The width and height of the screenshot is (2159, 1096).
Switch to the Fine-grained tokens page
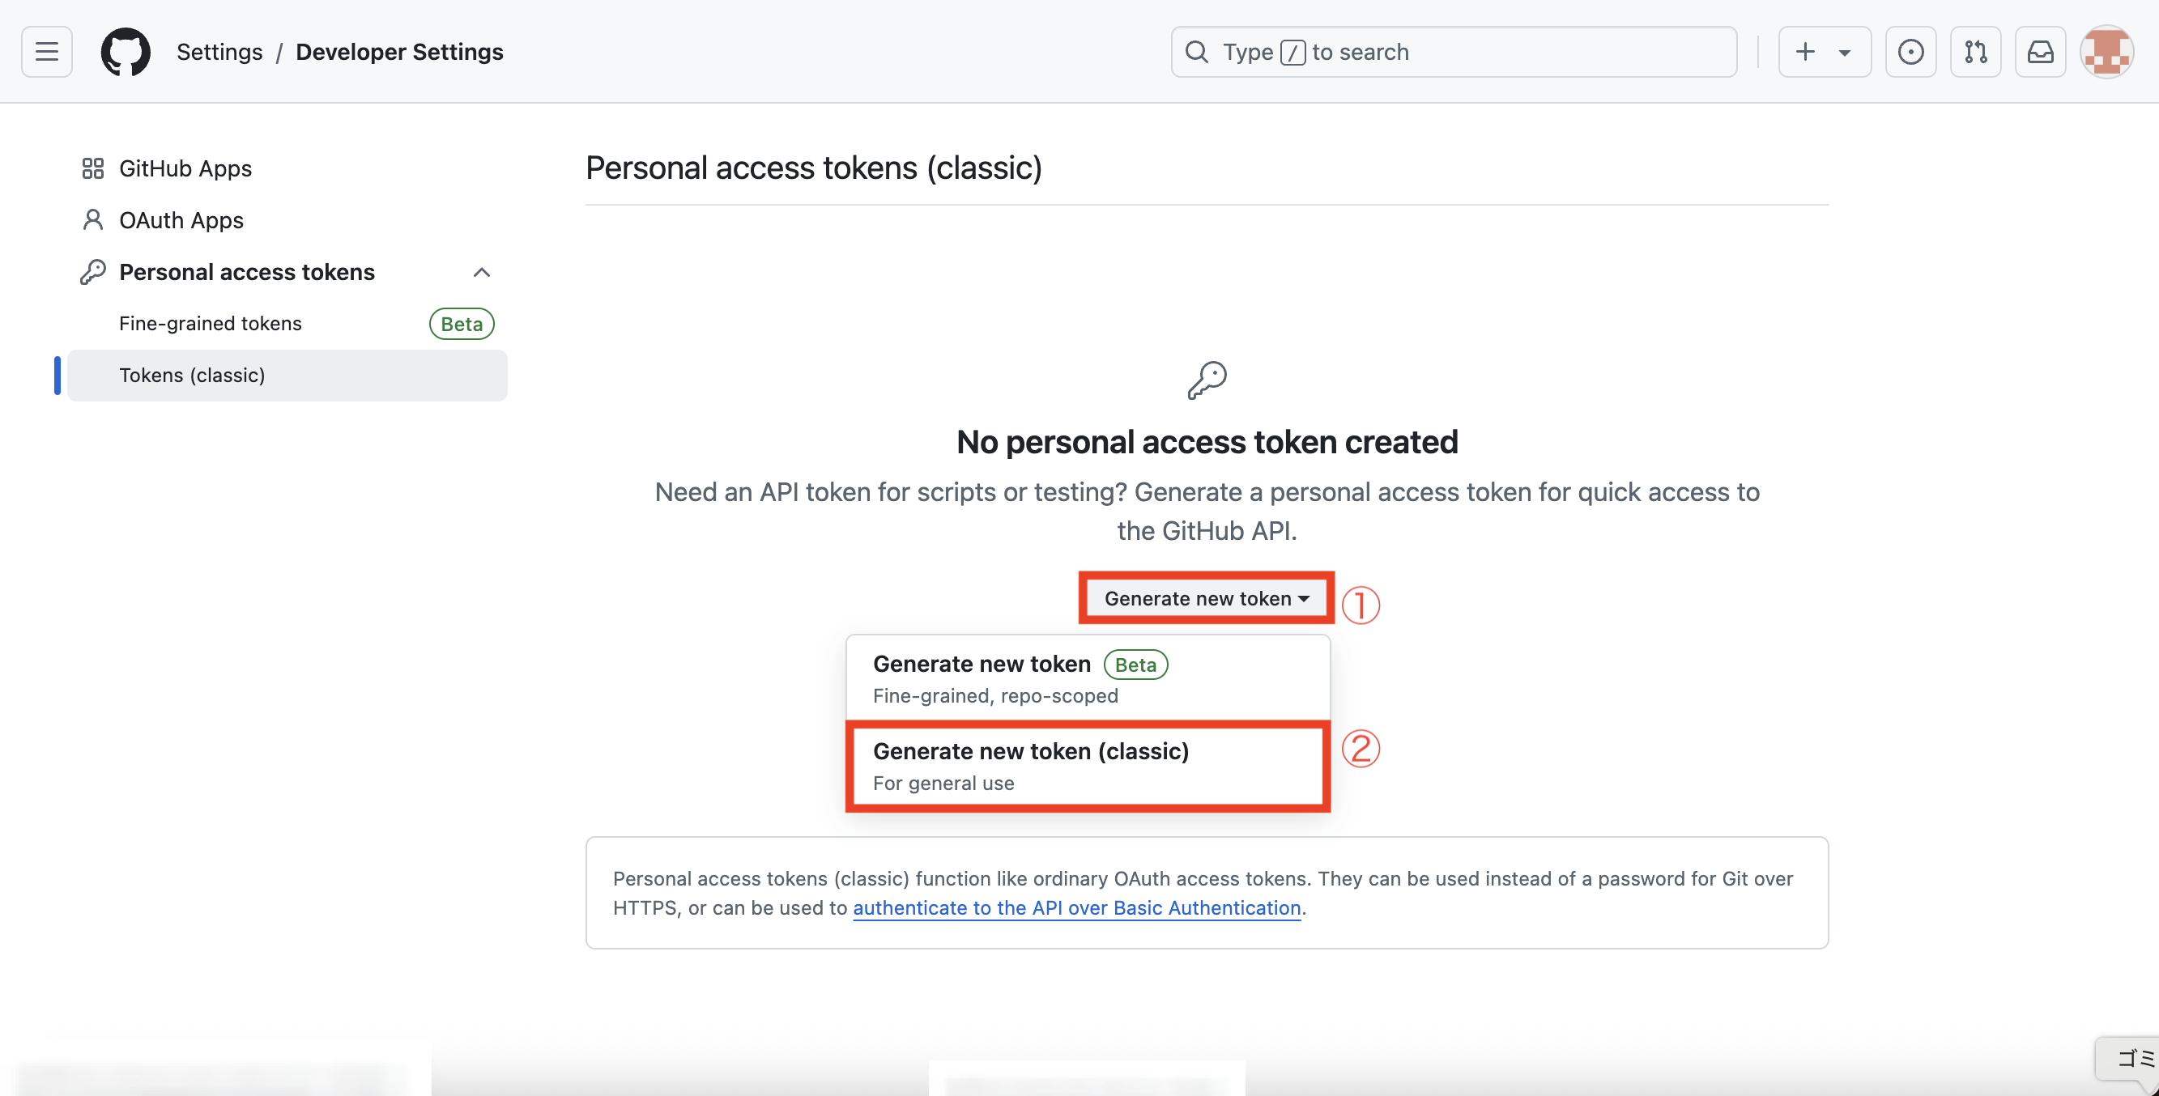[210, 323]
